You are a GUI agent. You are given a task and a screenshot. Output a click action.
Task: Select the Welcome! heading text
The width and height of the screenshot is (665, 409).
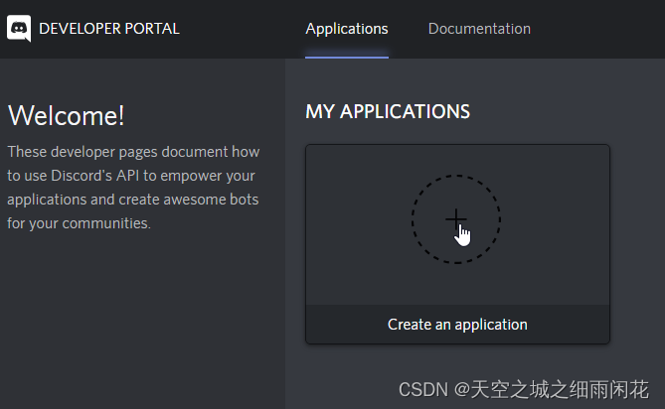click(x=67, y=115)
